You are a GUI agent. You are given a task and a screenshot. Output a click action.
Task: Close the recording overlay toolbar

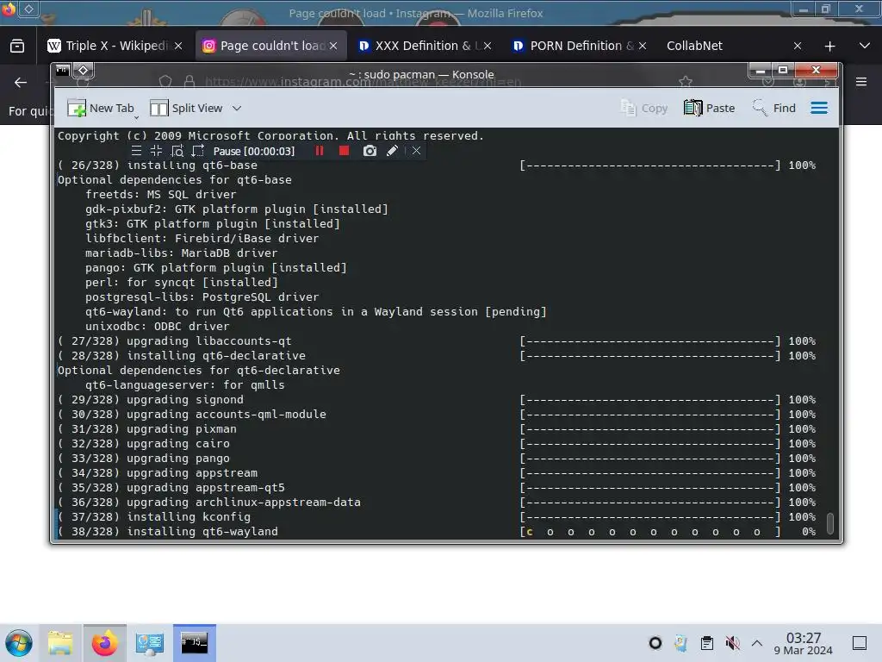(x=416, y=151)
